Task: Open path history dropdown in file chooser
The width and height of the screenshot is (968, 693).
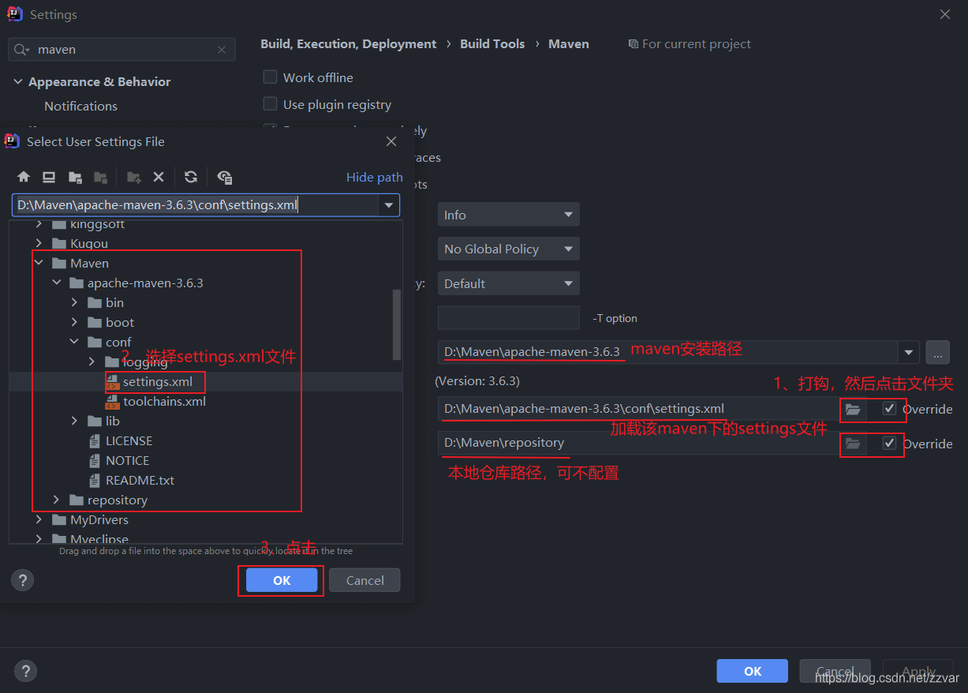Action: tap(388, 205)
